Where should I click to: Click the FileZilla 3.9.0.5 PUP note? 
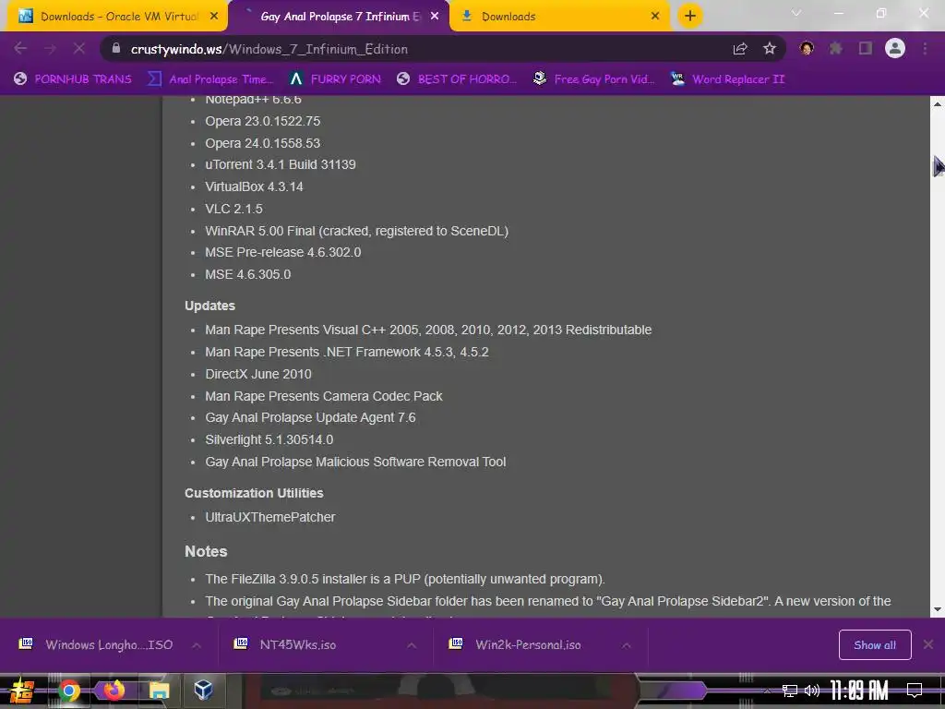click(x=404, y=580)
